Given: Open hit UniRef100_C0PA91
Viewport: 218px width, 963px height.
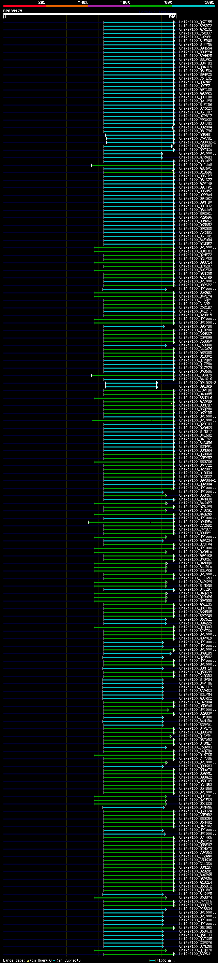Looking at the screenshot, I should [x=196, y=37].
